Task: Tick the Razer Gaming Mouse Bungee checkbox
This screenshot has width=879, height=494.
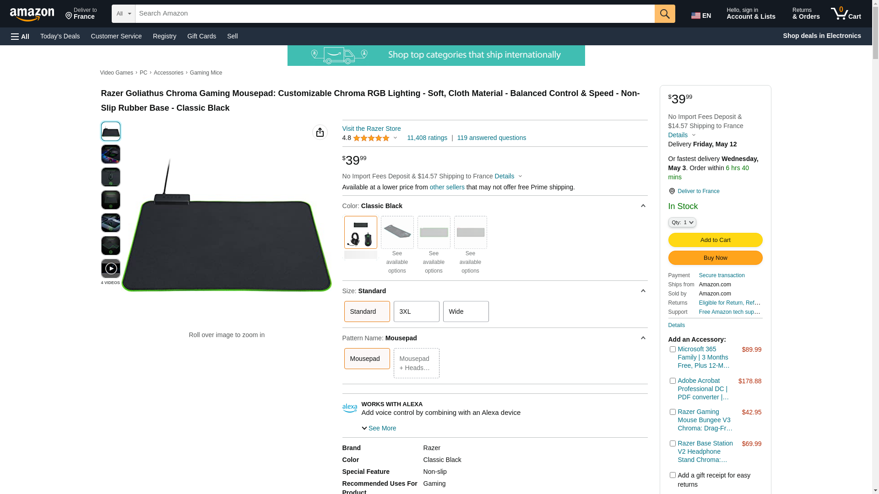Action: pos(673,412)
